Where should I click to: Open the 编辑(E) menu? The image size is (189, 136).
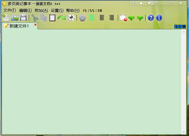pyautogui.click(x=25, y=10)
